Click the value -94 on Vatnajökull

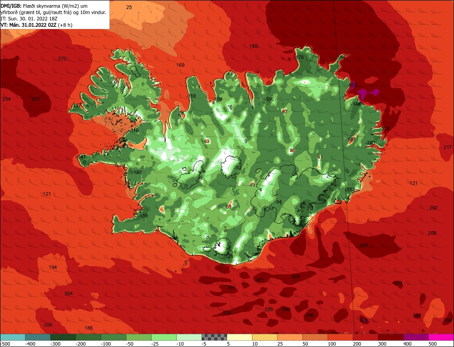pos(278,202)
